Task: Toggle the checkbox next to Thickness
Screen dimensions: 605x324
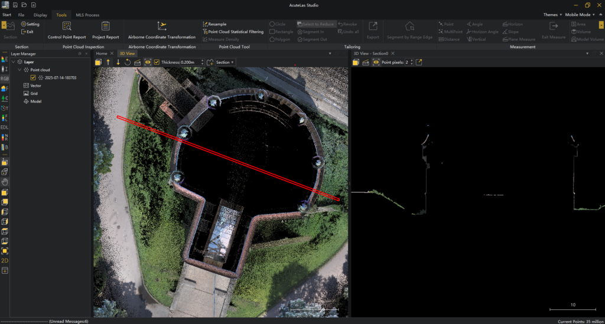Action: pyautogui.click(x=157, y=62)
